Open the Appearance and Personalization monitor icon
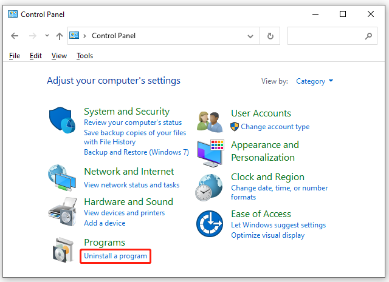The image size is (389, 282). [x=211, y=153]
